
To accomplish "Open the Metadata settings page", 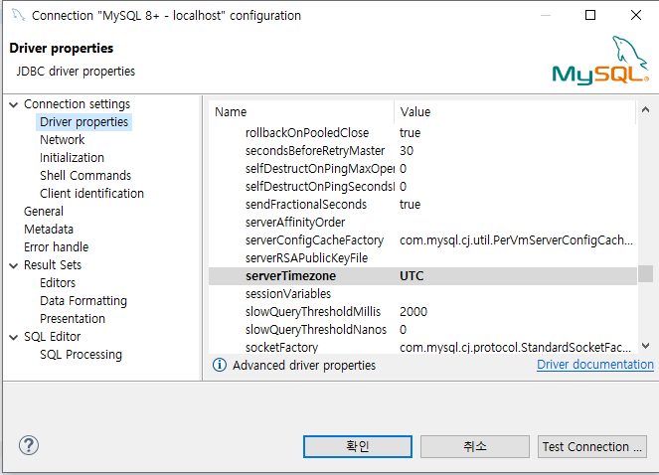I will [49, 230].
